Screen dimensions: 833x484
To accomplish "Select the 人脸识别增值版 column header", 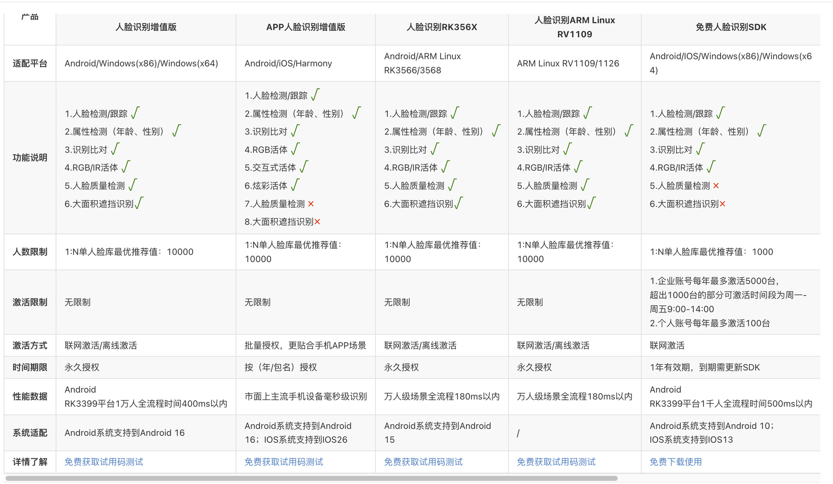I will click(x=146, y=27).
